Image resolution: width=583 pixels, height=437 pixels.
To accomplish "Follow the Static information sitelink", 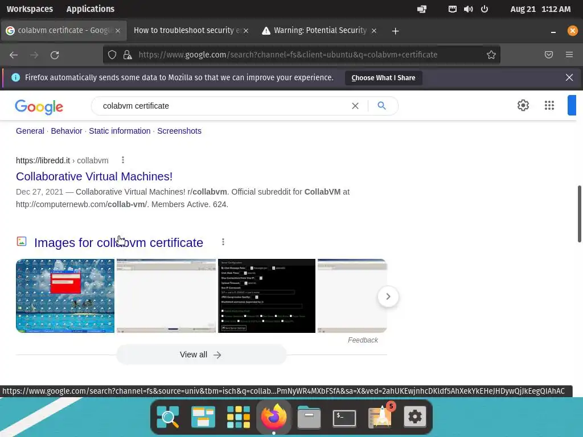I will [120, 131].
